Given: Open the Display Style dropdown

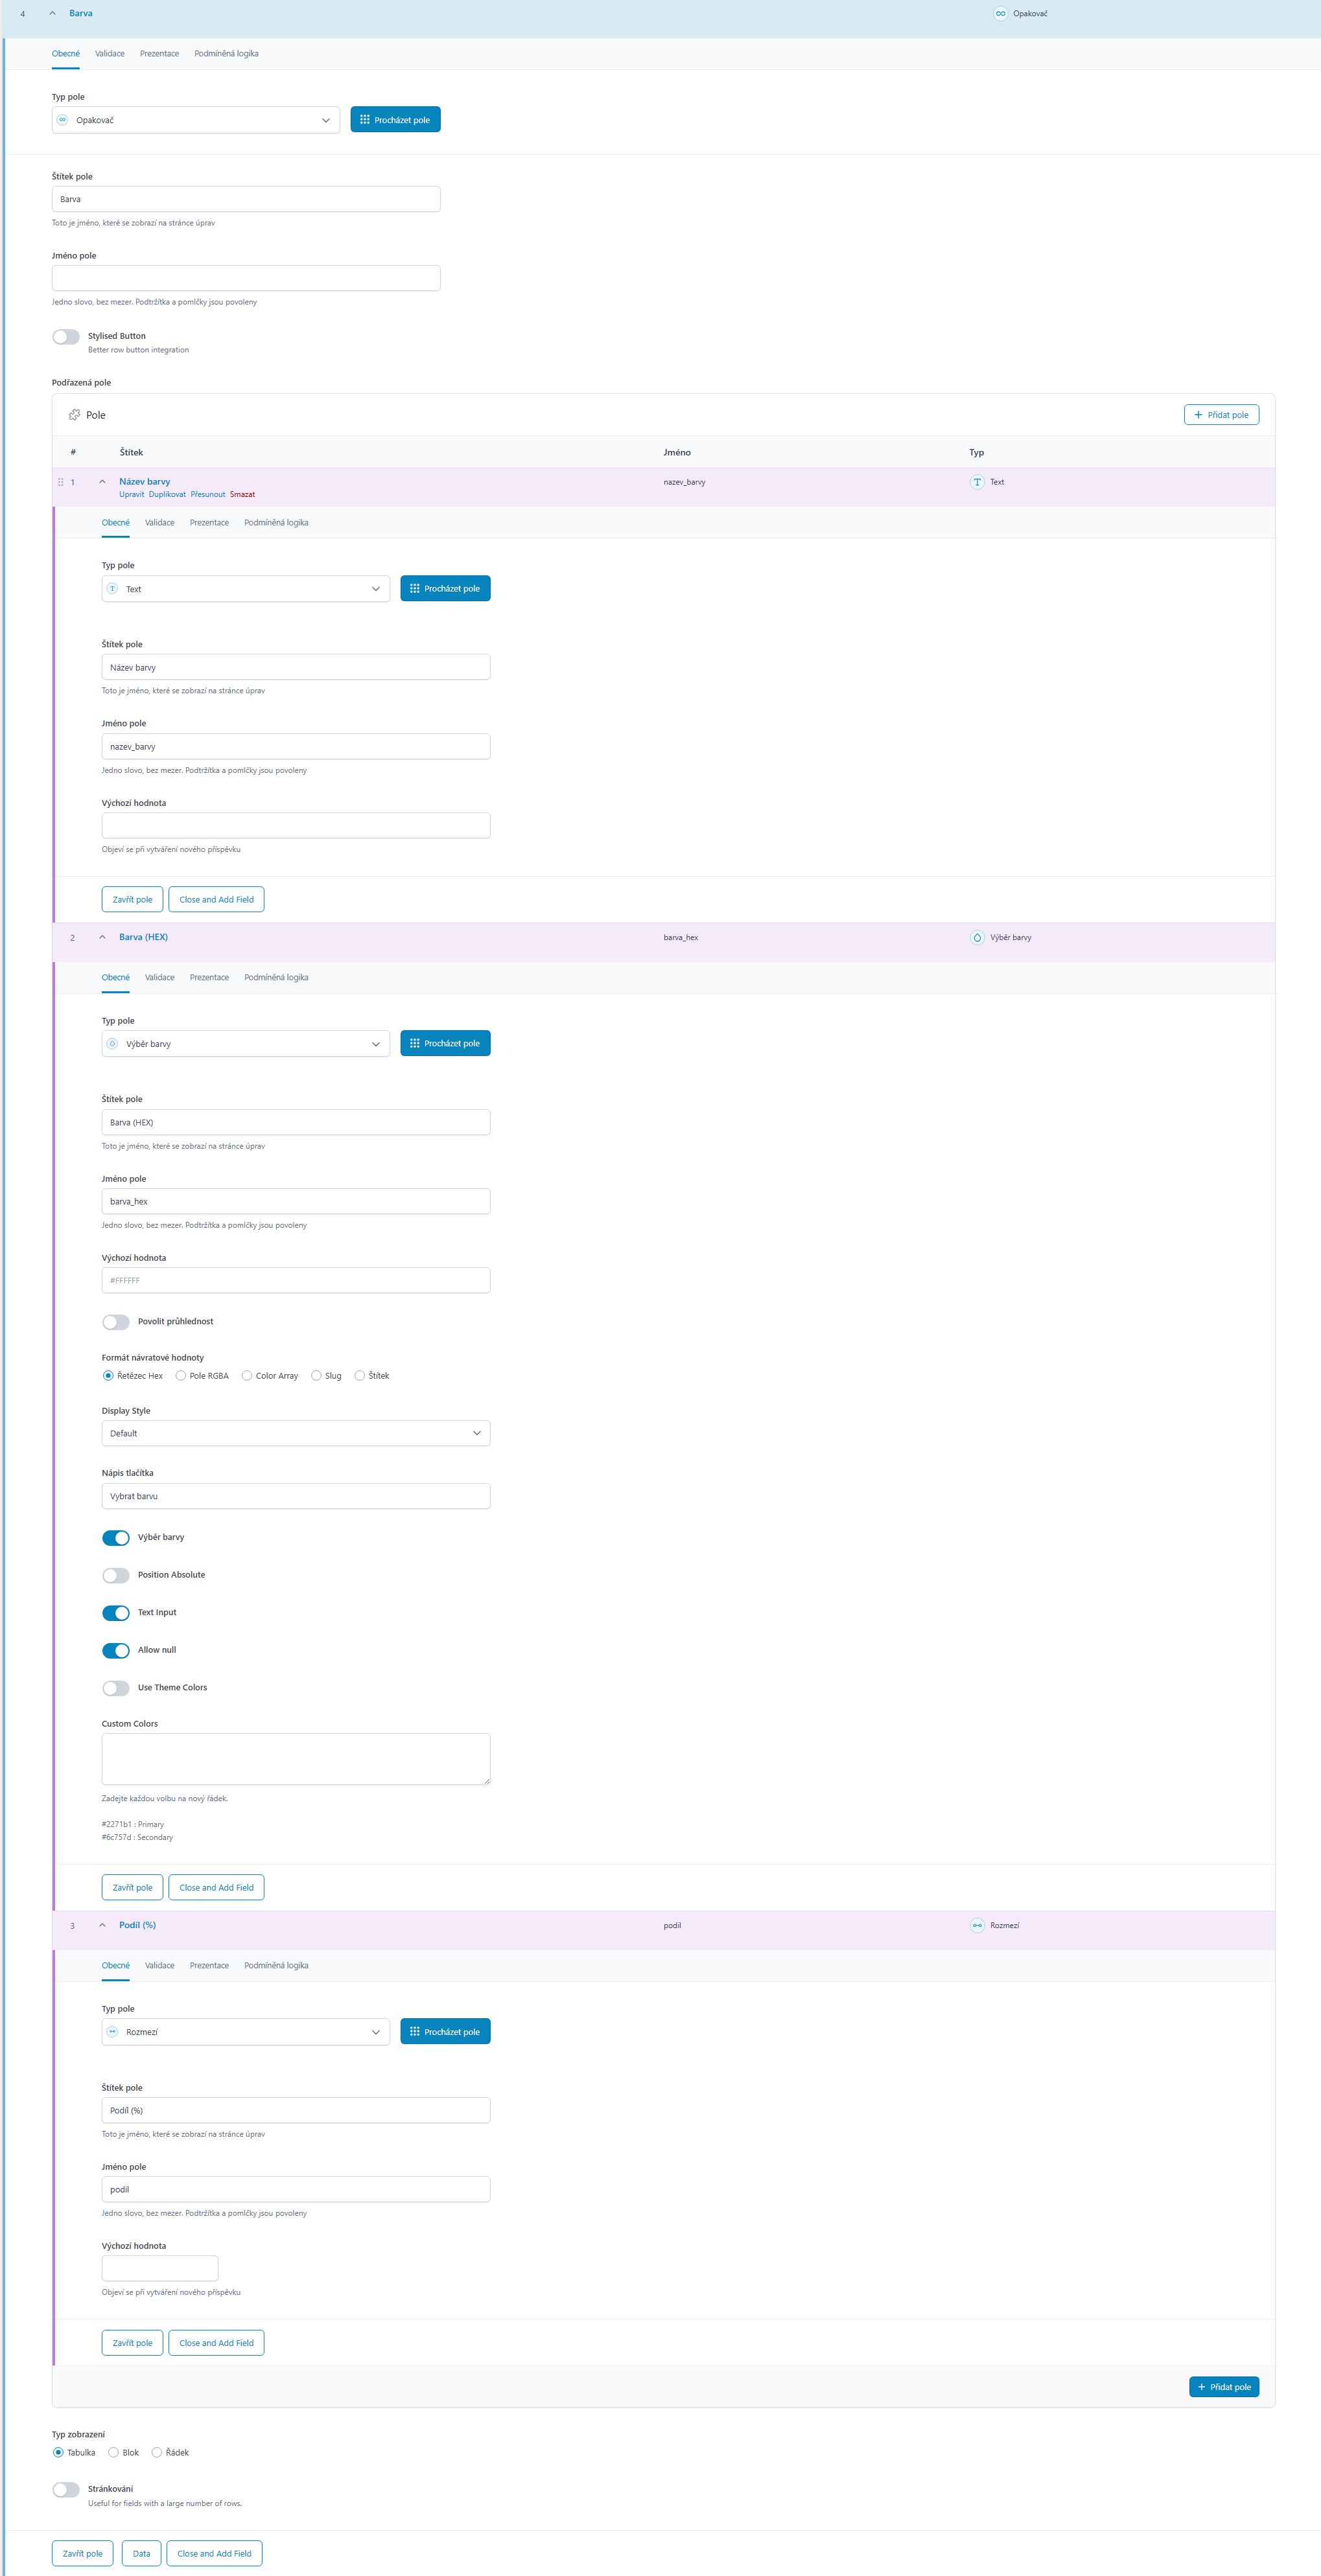Looking at the screenshot, I should 295,1433.
